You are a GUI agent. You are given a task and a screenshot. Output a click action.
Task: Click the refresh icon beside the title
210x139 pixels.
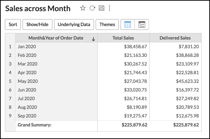(x=92, y=8)
